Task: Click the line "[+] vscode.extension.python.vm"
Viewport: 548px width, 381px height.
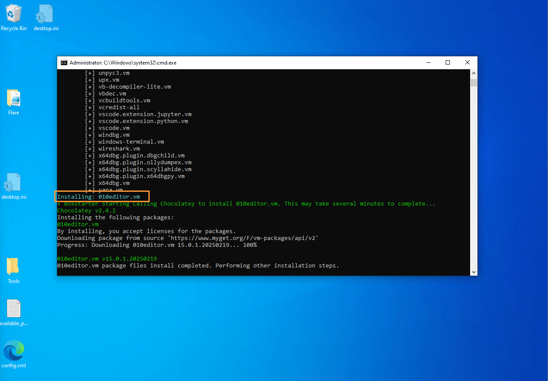Action: [x=136, y=121]
